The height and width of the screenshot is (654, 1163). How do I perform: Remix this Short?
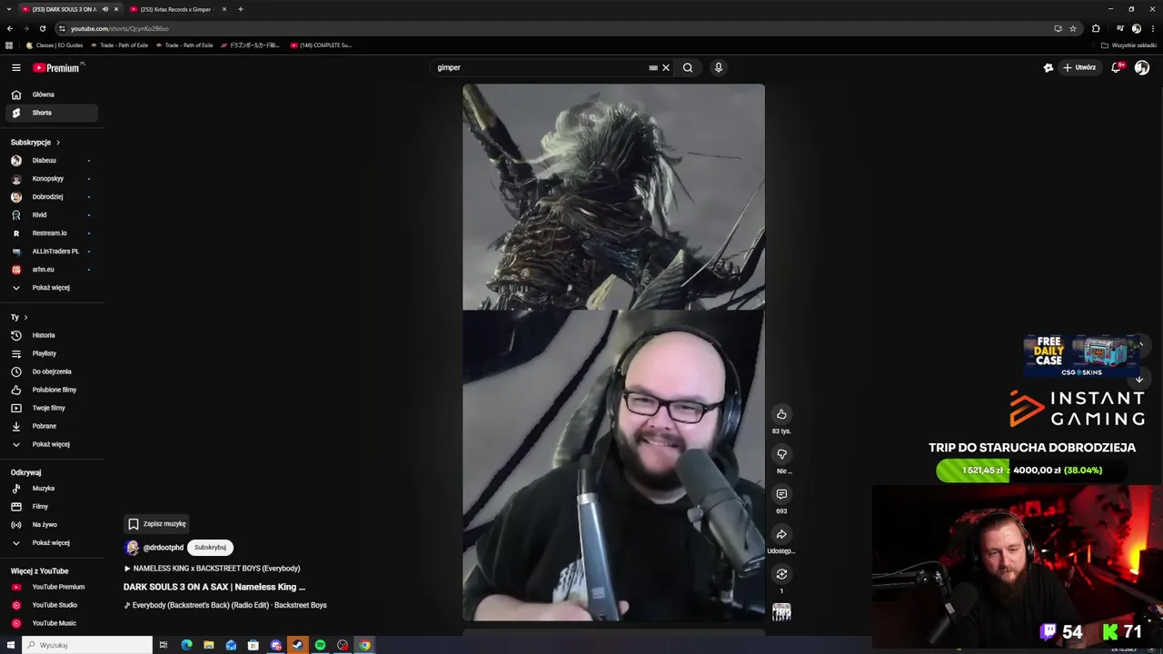(x=781, y=574)
